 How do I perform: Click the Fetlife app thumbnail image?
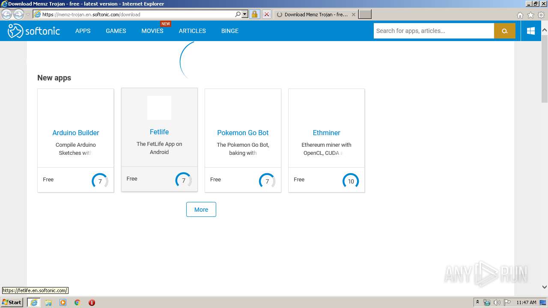coord(159,108)
